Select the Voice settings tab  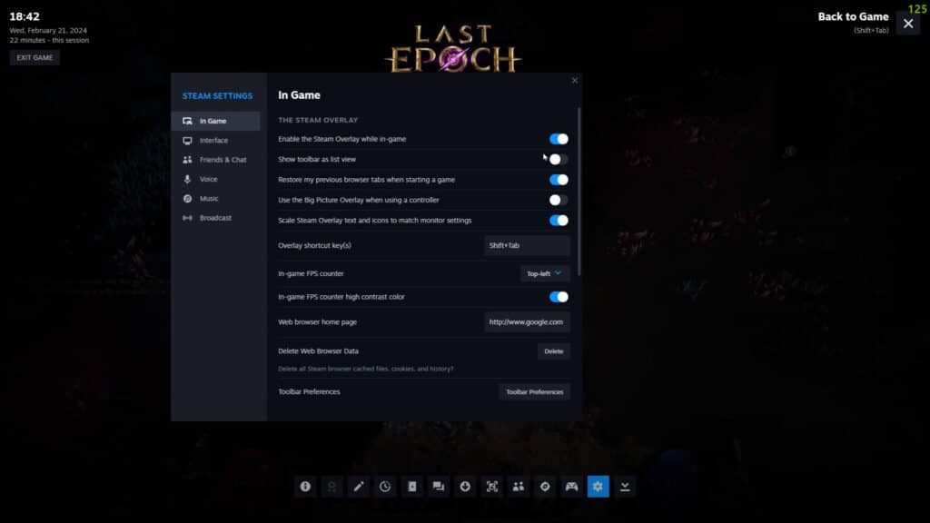point(215,179)
